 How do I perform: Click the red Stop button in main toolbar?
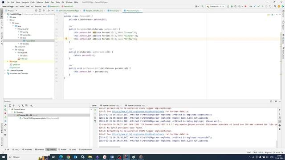245,7
